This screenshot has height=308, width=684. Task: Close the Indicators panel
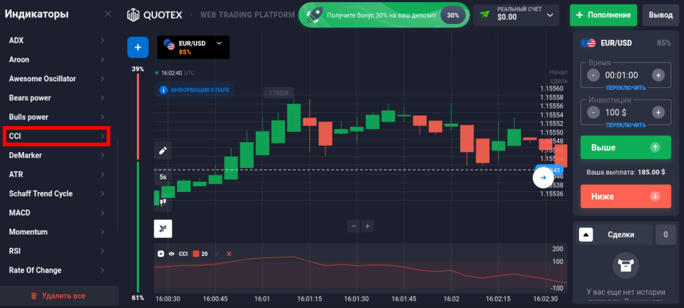108,15
